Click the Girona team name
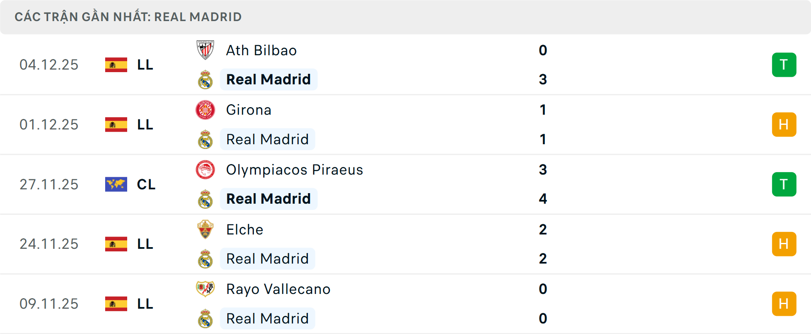This screenshot has width=811, height=334. pos(248,110)
